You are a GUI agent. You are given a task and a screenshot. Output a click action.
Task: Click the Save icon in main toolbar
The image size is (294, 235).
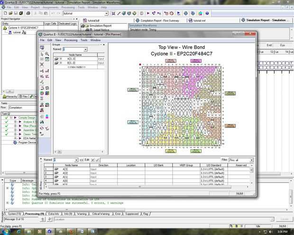click(x=16, y=13)
